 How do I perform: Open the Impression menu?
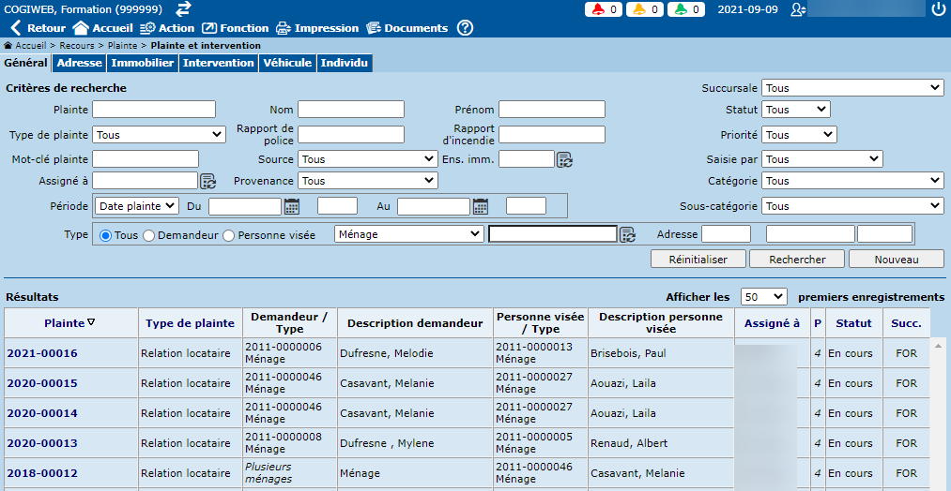click(317, 28)
